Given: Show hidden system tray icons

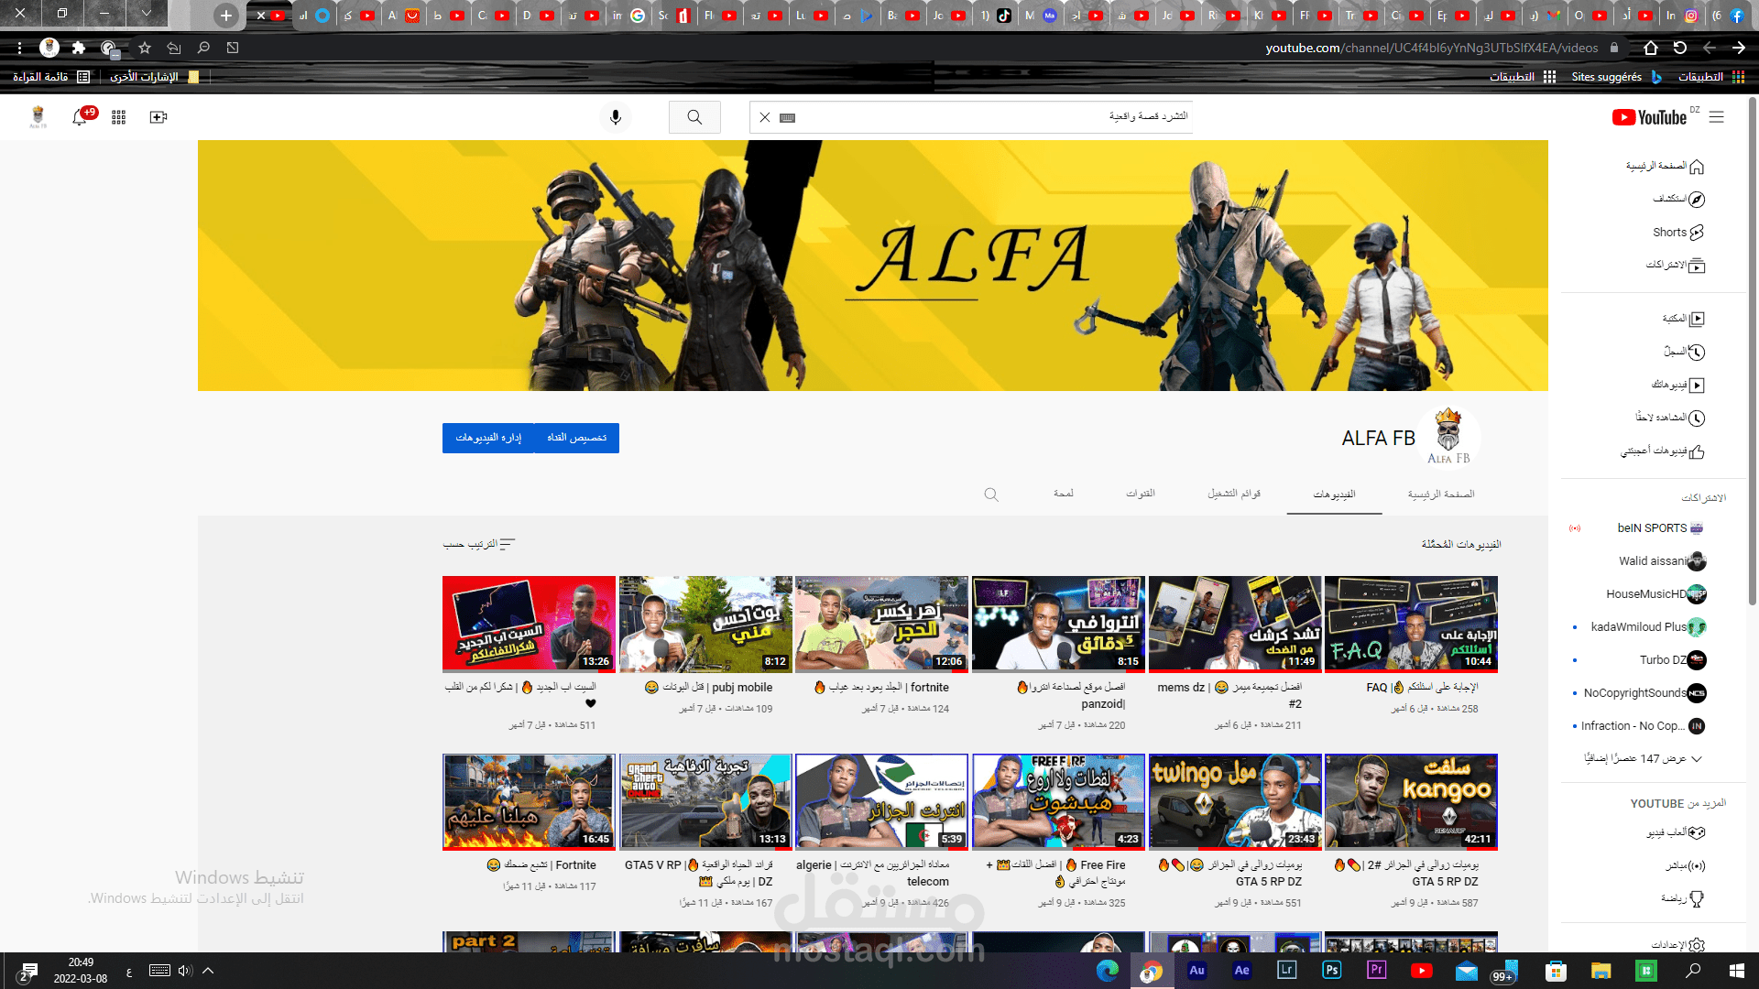Looking at the screenshot, I should coord(208,971).
